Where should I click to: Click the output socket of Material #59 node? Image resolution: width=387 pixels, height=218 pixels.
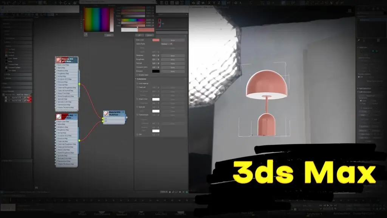click(79, 84)
